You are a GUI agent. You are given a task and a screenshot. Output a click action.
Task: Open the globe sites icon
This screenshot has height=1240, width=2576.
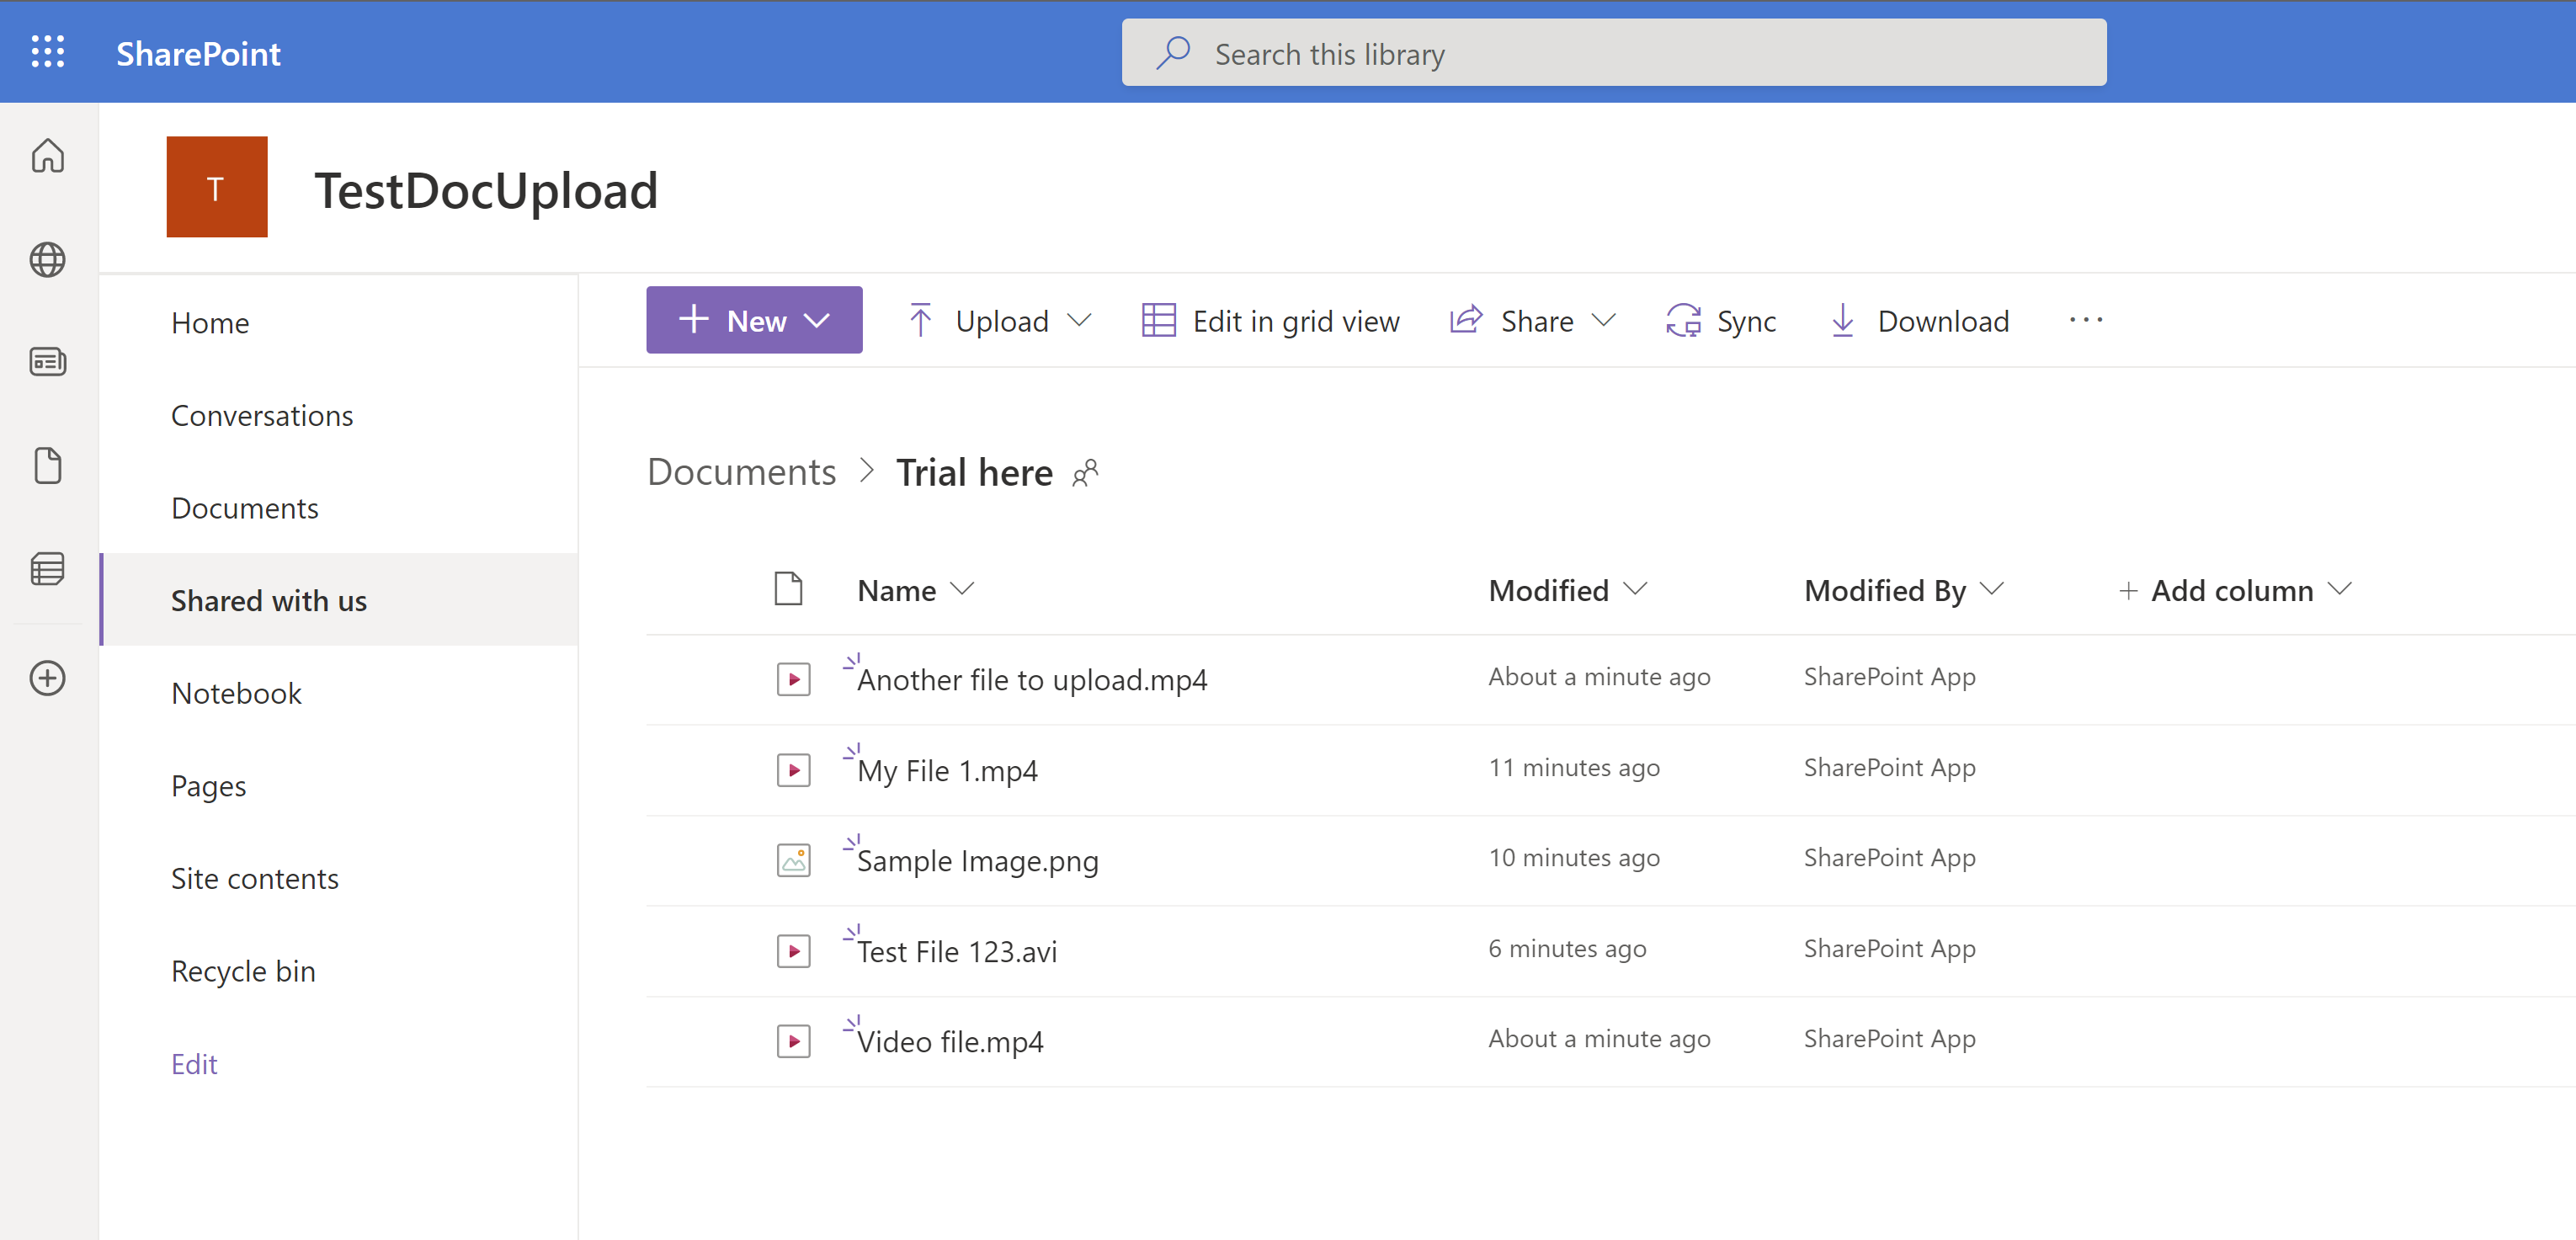click(x=47, y=260)
